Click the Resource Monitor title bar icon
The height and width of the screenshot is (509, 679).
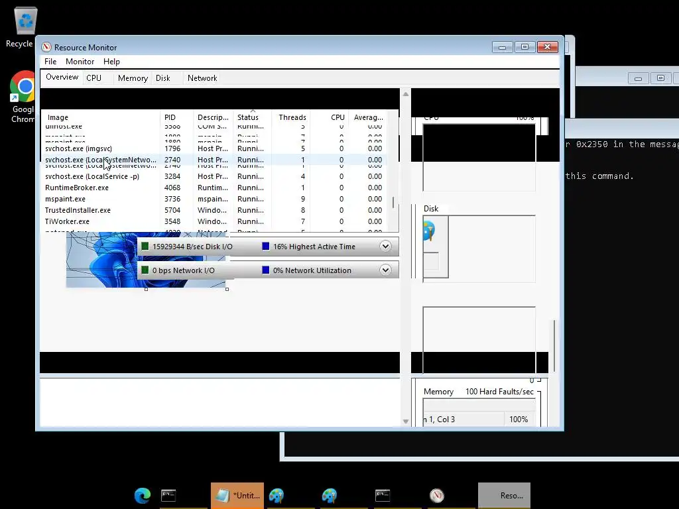[46, 47]
